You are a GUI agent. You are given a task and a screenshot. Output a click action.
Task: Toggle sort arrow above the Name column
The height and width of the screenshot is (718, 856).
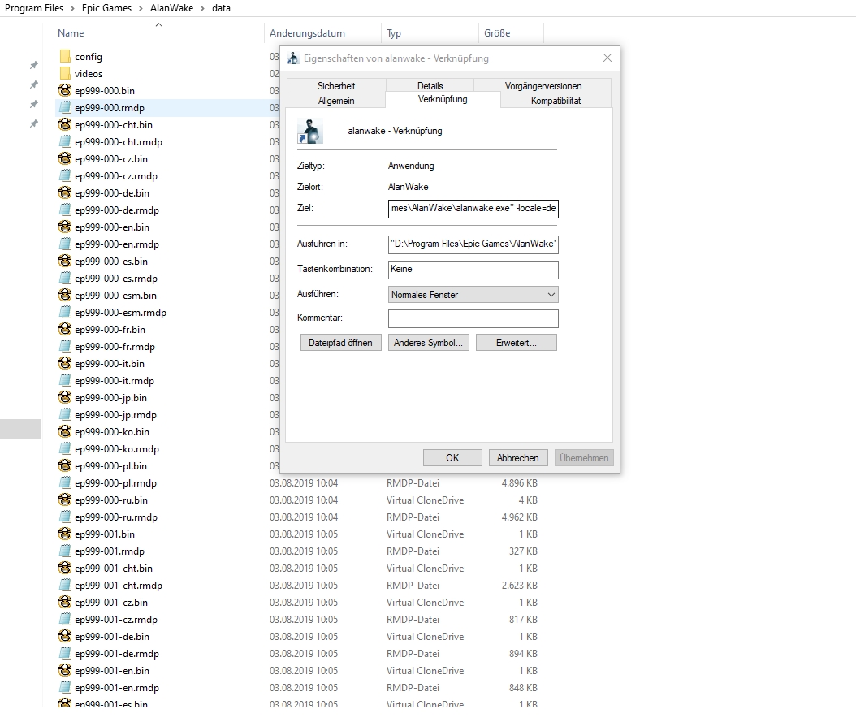[x=159, y=24]
